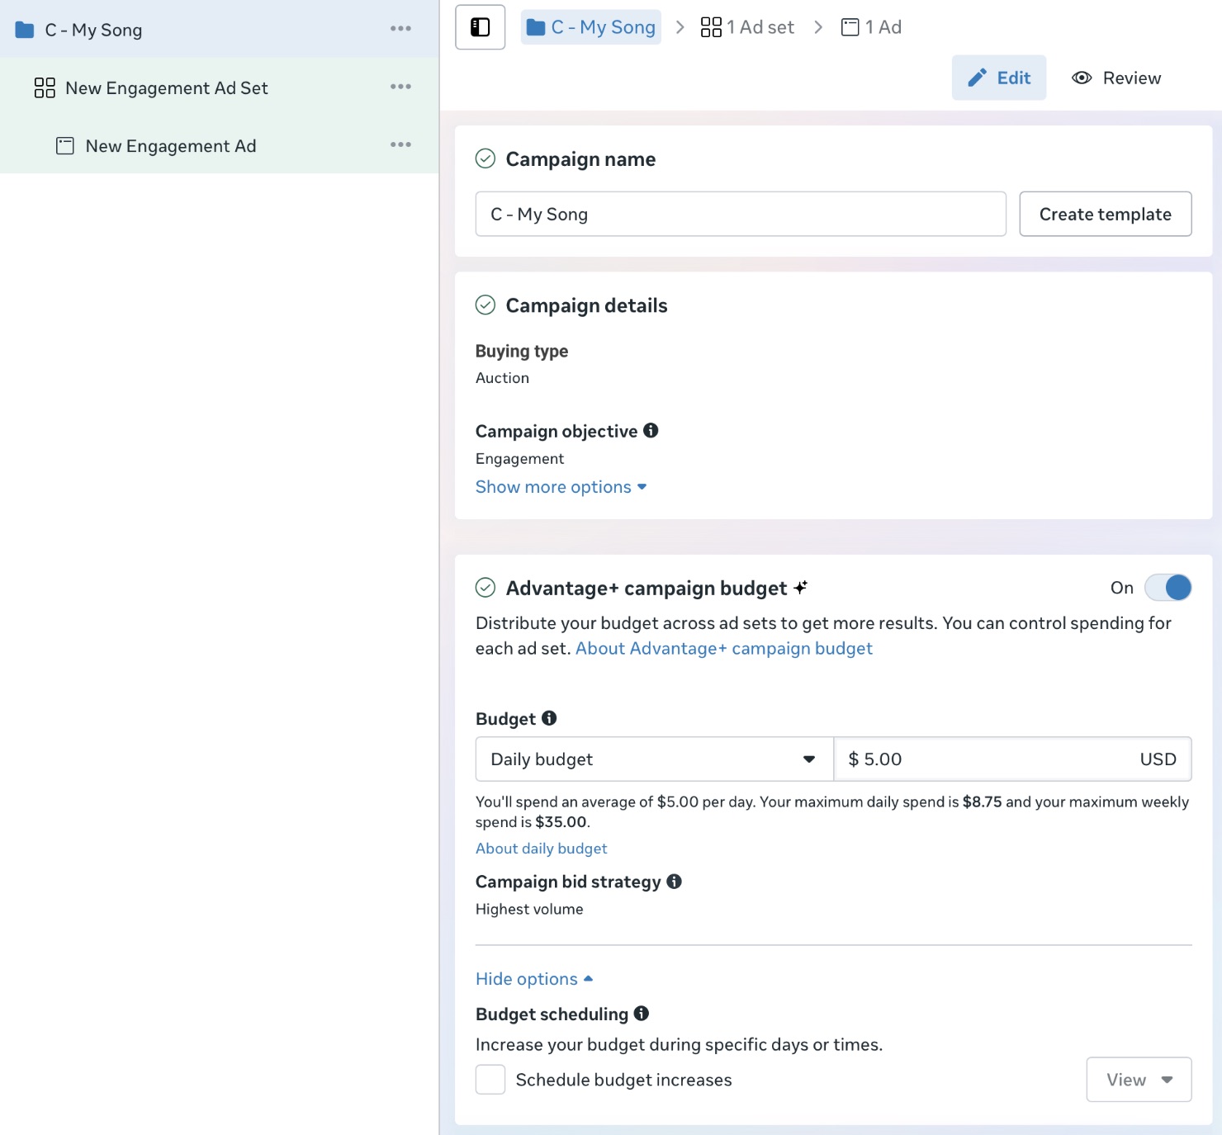Select the 1 Ad set breadcrumb icon
1222x1135 pixels.
click(x=711, y=26)
